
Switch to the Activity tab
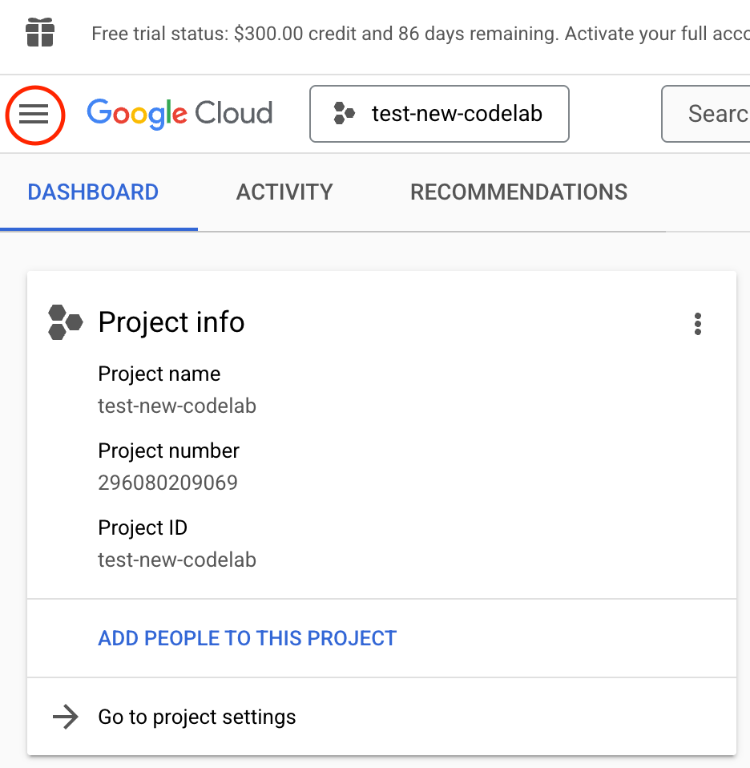coord(284,192)
